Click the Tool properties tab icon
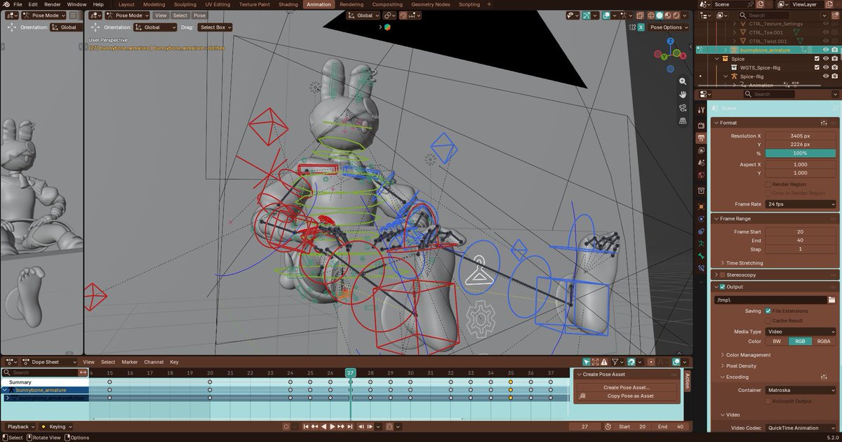The height and width of the screenshot is (442, 842). coord(701,110)
